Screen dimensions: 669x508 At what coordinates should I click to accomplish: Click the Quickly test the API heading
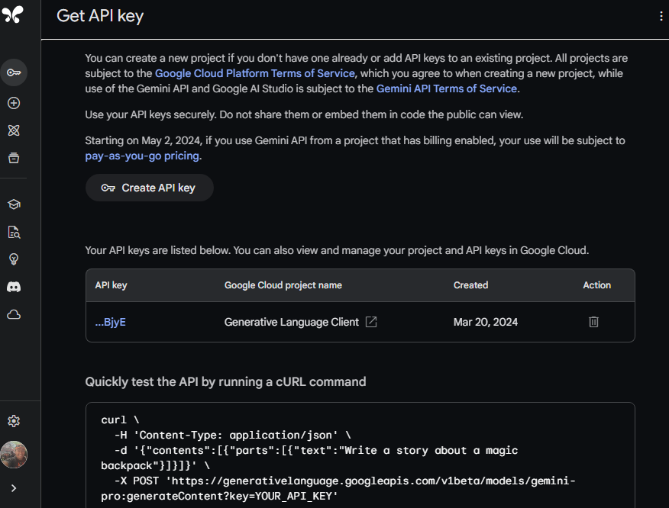pyautogui.click(x=225, y=382)
